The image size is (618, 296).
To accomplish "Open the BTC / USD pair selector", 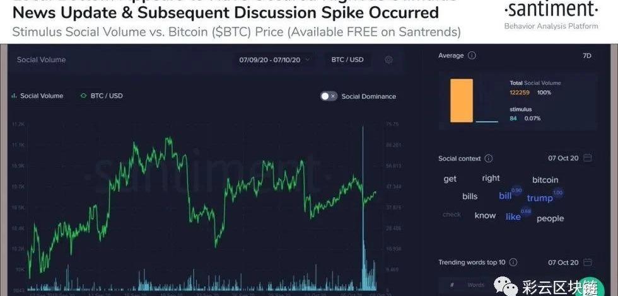I will tap(347, 60).
